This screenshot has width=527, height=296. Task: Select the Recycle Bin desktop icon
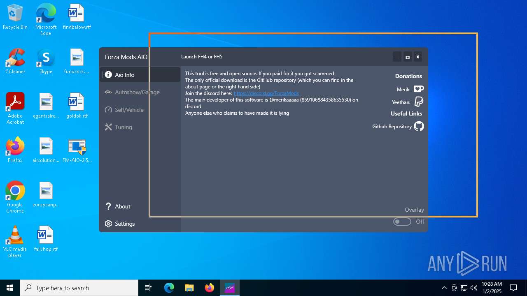point(15,17)
